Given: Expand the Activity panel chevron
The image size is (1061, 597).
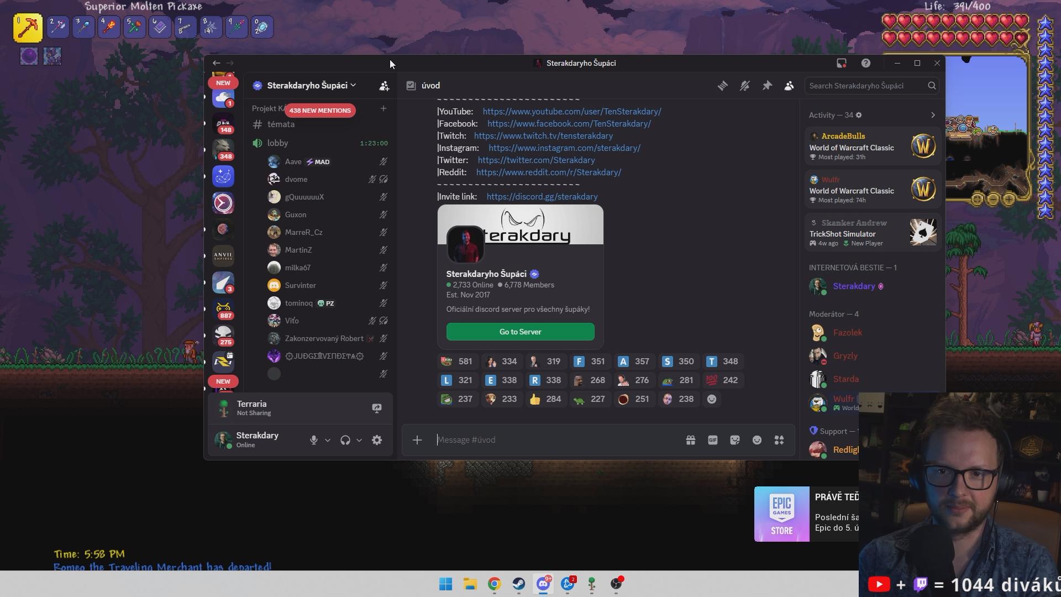Looking at the screenshot, I should pyautogui.click(x=933, y=115).
